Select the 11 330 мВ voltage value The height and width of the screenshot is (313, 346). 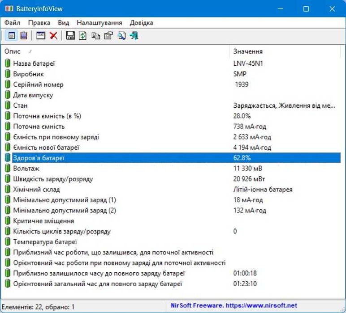[x=247, y=169]
